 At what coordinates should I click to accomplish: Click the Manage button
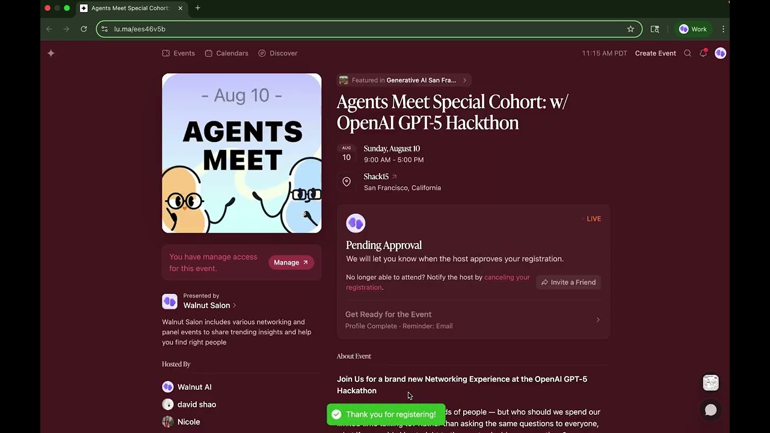(x=291, y=262)
